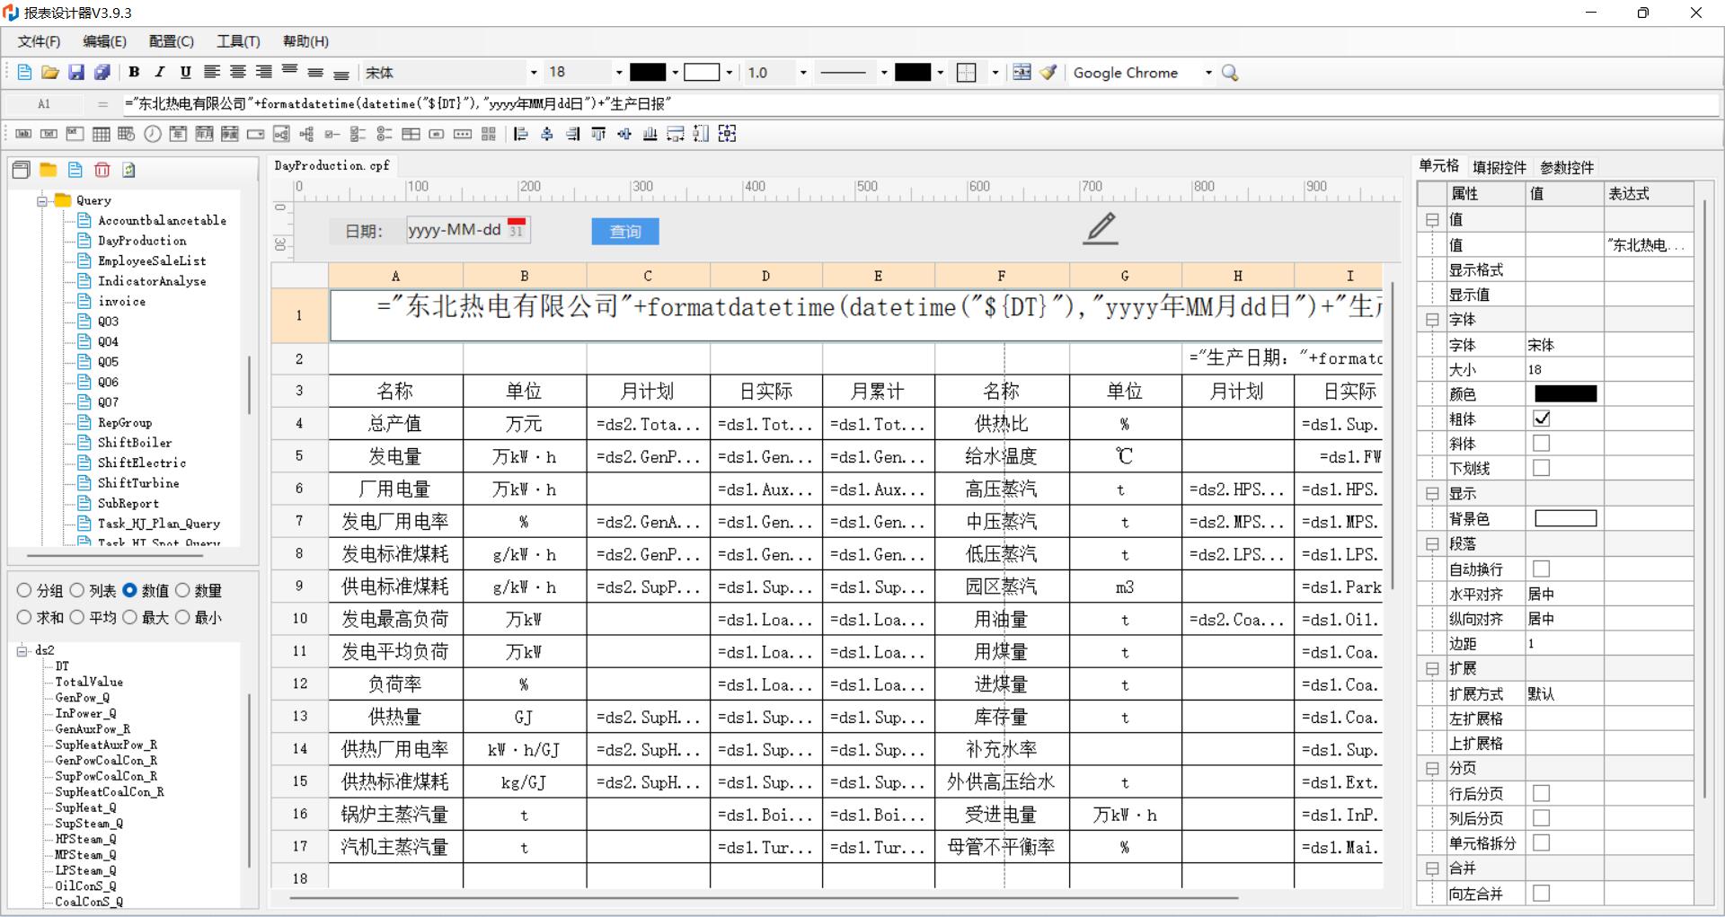Click the align-top-edges layout icon
This screenshot has height=917, width=1725.
pyautogui.click(x=598, y=134)
